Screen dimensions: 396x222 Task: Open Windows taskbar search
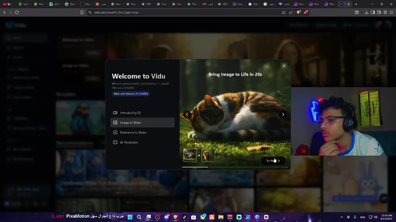click(x=139, y=217)
